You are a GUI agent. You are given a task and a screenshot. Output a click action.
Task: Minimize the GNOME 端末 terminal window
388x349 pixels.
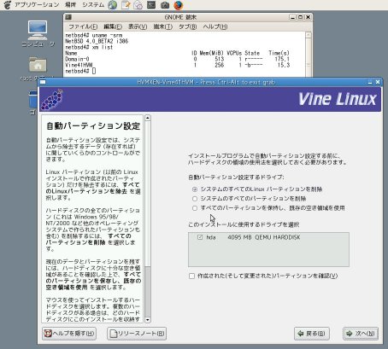292,17
